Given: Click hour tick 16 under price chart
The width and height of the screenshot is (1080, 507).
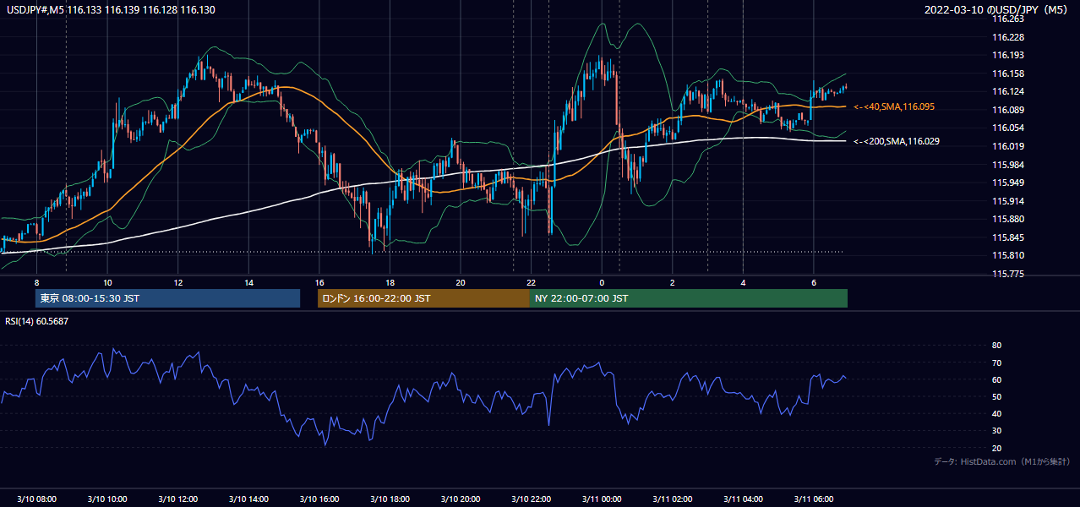Looking at the screenshot, I should click(319, 282).
